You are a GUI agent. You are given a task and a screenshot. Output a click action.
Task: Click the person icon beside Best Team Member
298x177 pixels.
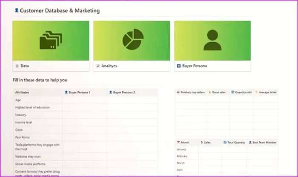(250, 142)
